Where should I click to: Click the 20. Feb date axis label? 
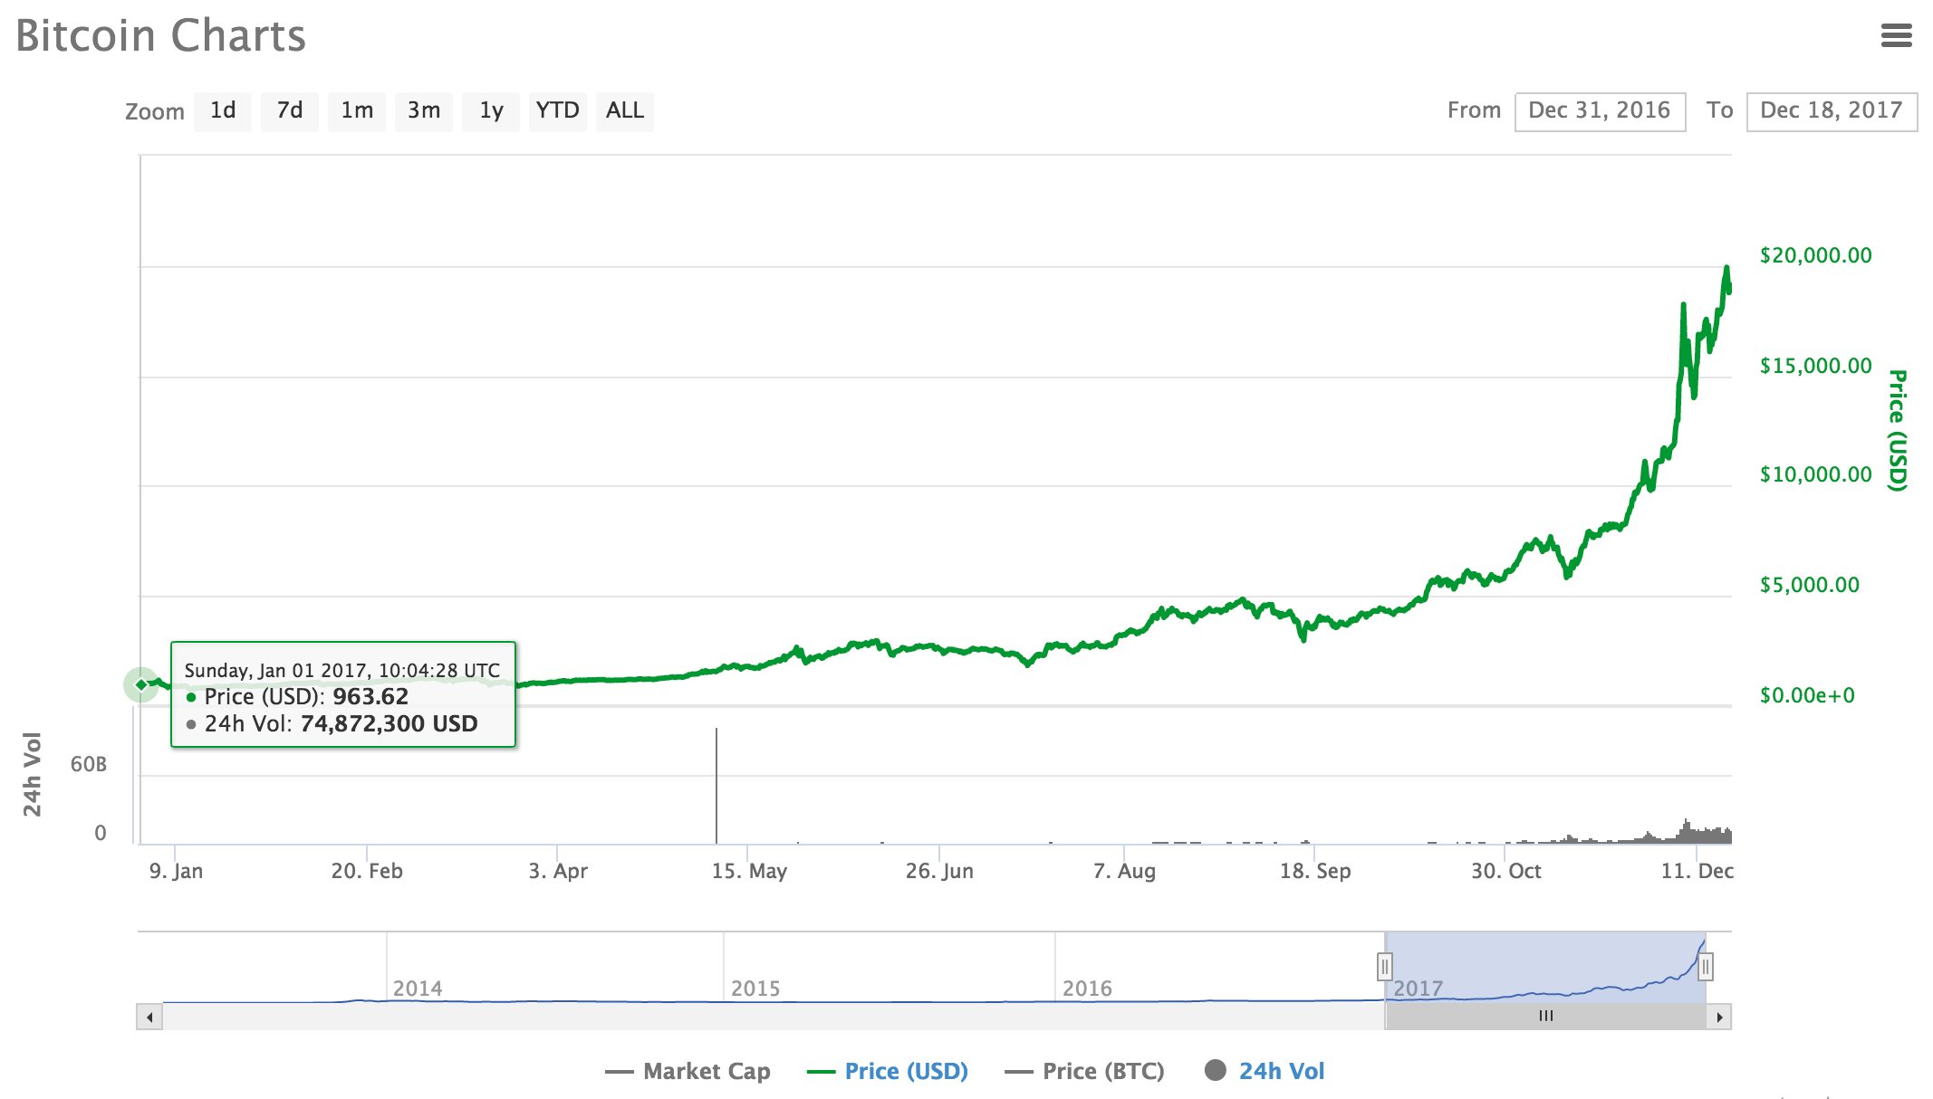pyautogui.click(x=367, y=871)
